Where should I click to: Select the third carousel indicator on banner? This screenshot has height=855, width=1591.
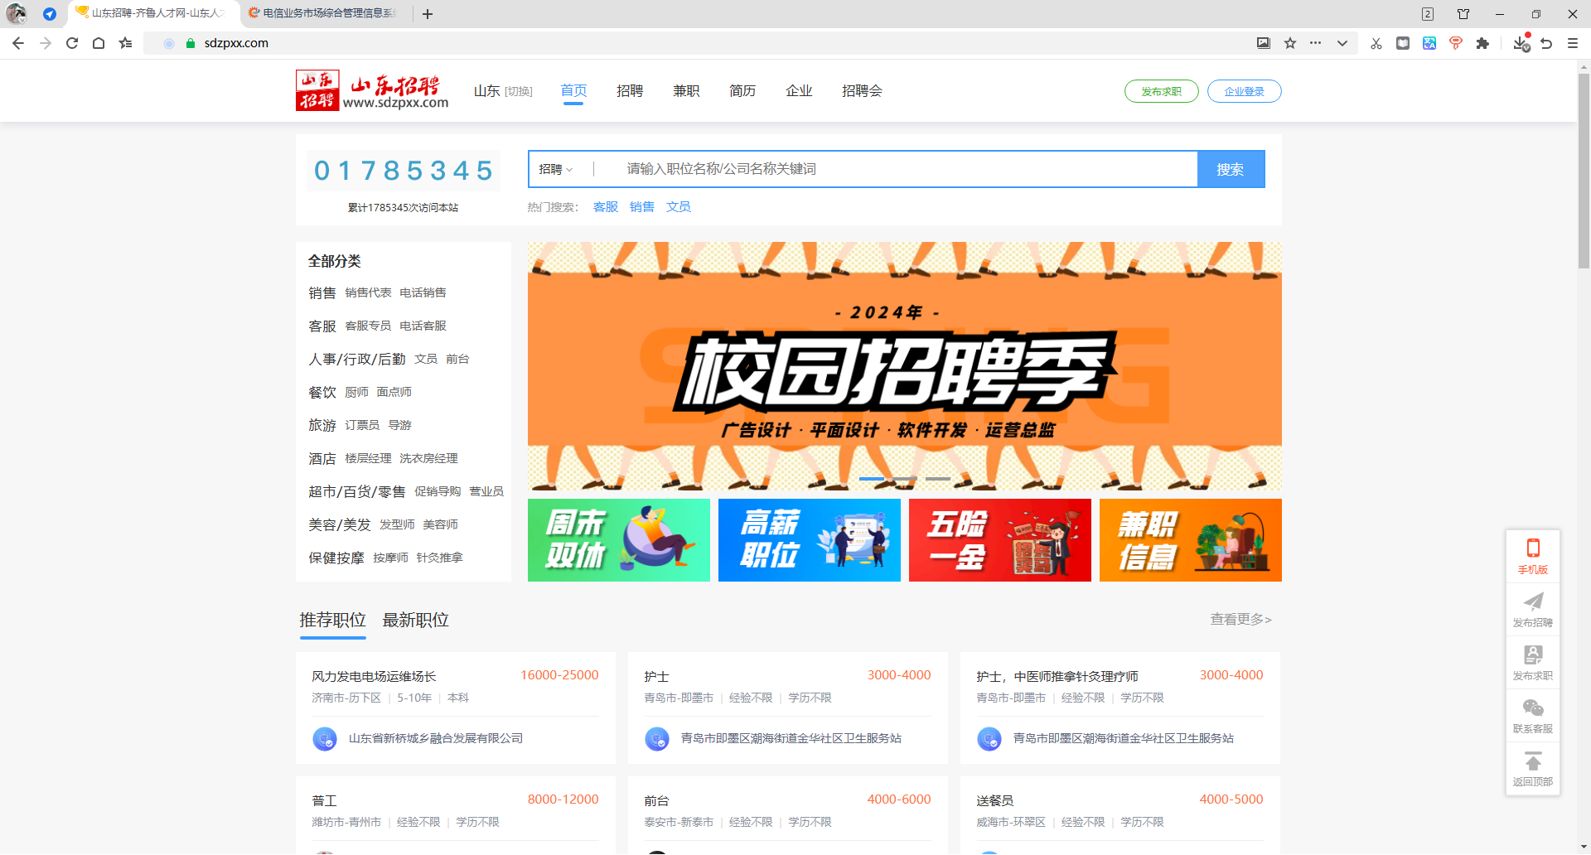point(938,479)
